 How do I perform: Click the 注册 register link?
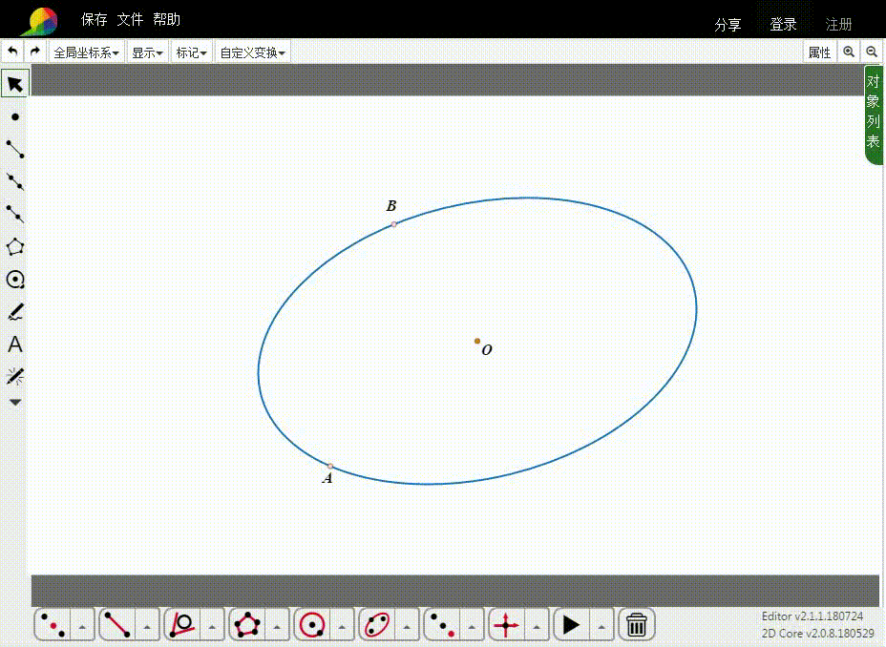[x=838, y=25]
